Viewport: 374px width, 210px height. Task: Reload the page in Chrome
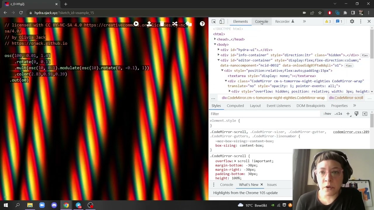[x=21, y=13]
